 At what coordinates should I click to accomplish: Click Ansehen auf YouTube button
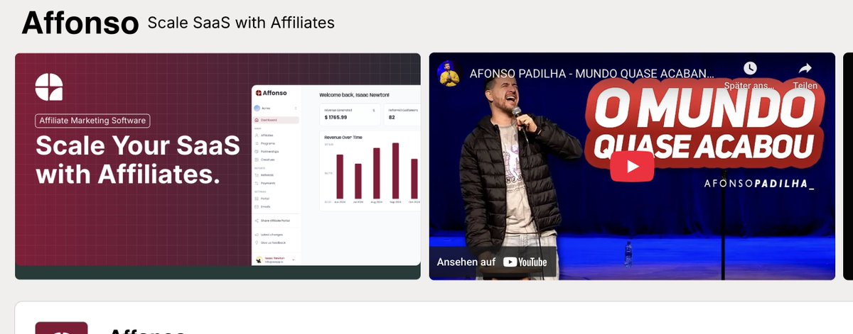(492, 262)
